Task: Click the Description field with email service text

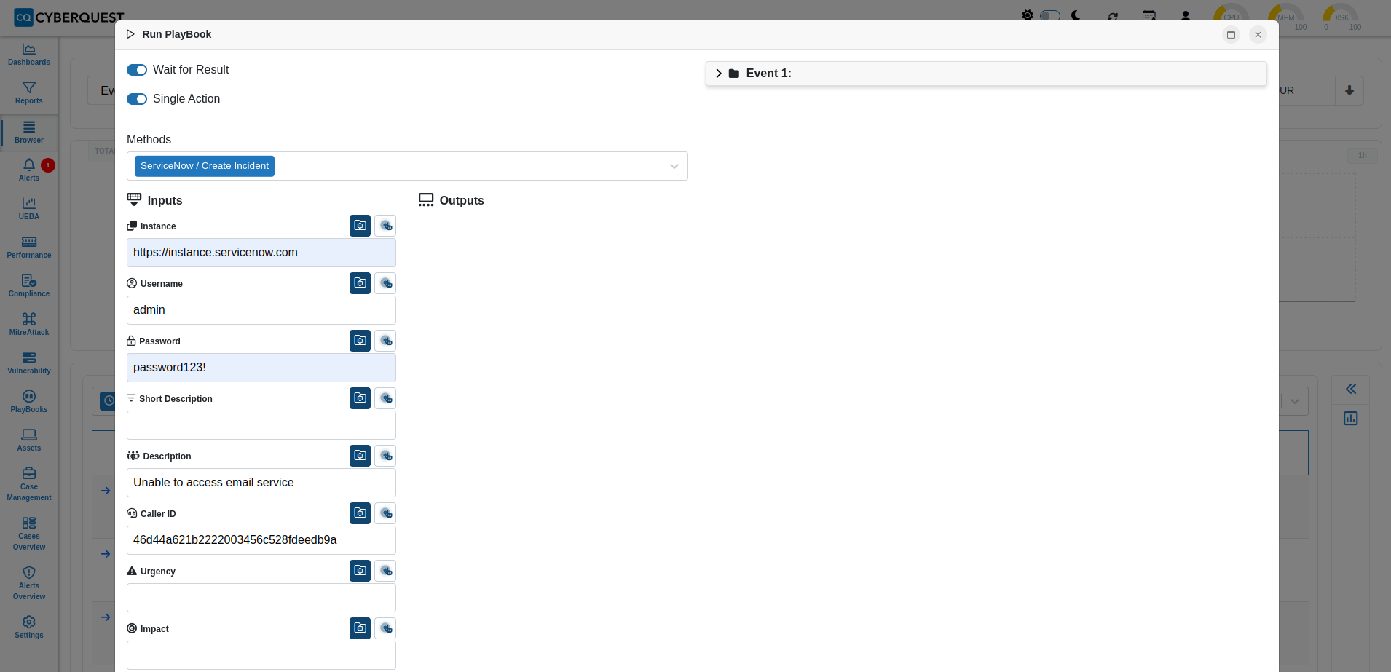Action: click(x=261, y=483)
